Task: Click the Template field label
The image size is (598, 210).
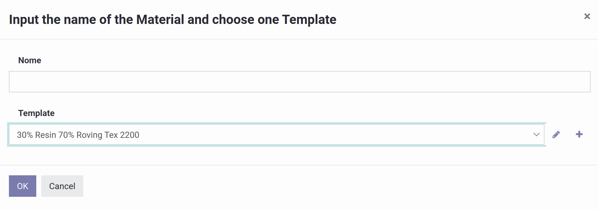Action: [x=36, y=113]
